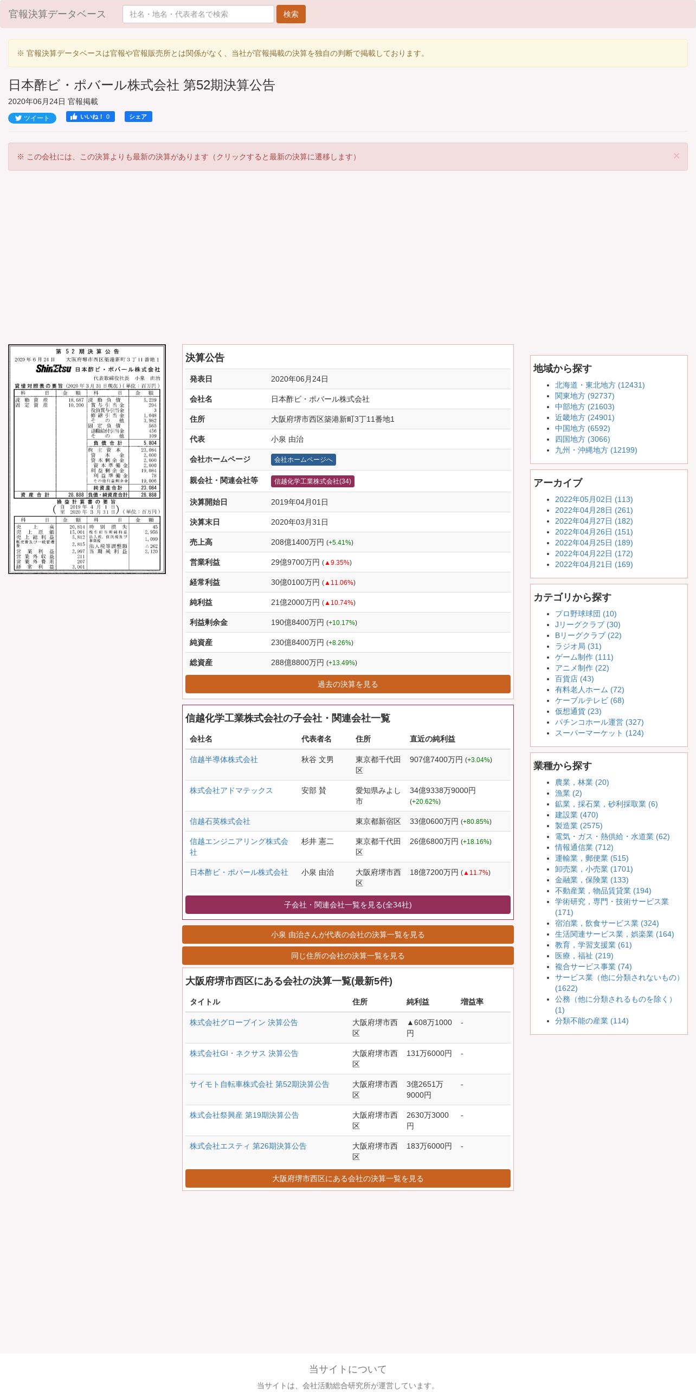
Task: Focus the company name search field
Action: pyautogui.click(x=198, y=14)
